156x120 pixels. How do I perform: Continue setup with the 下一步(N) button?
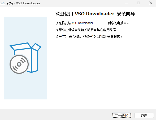(x=122, y=116)
